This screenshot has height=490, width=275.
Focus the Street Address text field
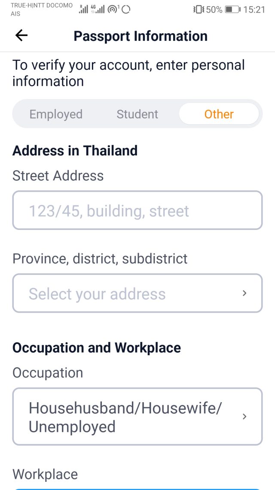[x=137, y=211]
